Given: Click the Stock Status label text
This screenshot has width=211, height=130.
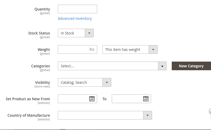Looking at the screenshot, I should 39,33.
